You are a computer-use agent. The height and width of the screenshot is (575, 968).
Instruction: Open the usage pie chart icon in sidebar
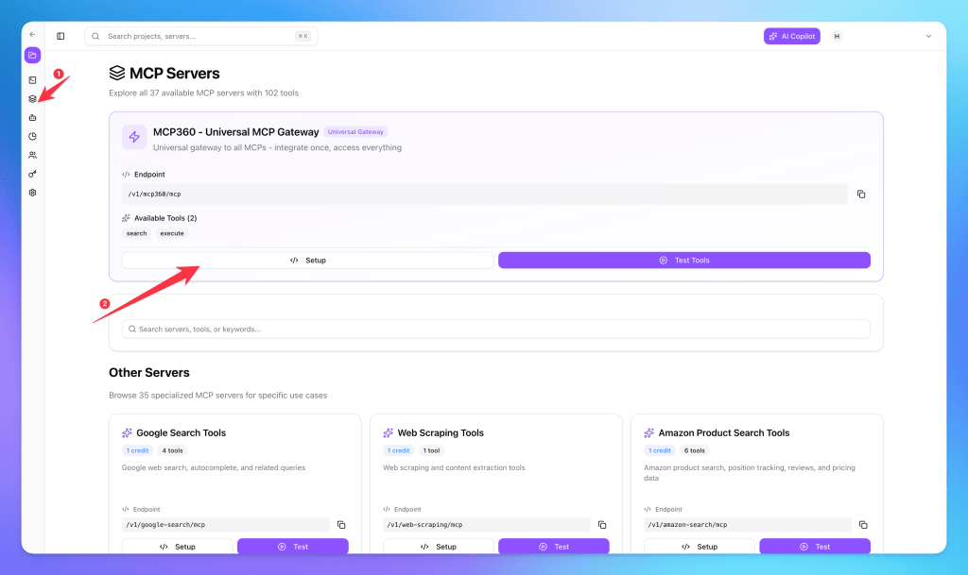point(32,136)
